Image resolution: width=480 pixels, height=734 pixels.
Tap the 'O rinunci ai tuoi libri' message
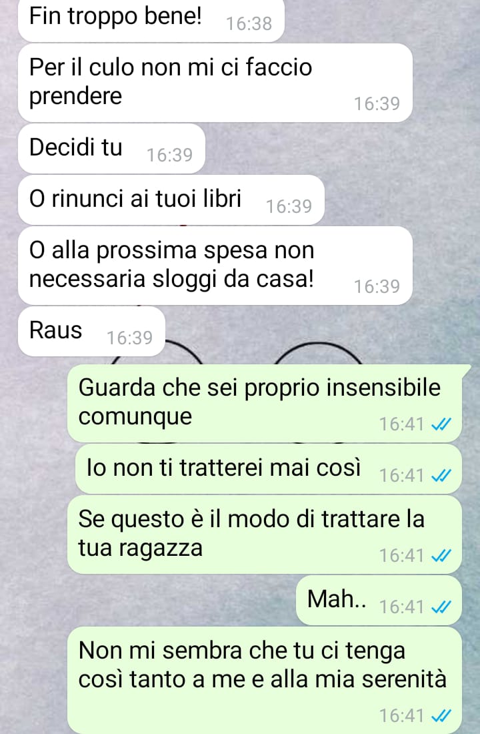pyautogui.click(x=171, y=200)
